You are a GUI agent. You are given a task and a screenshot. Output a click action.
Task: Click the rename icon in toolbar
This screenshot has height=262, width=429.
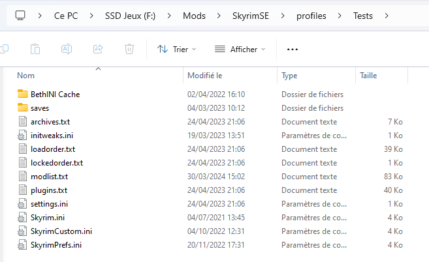[x=67, y=49]
